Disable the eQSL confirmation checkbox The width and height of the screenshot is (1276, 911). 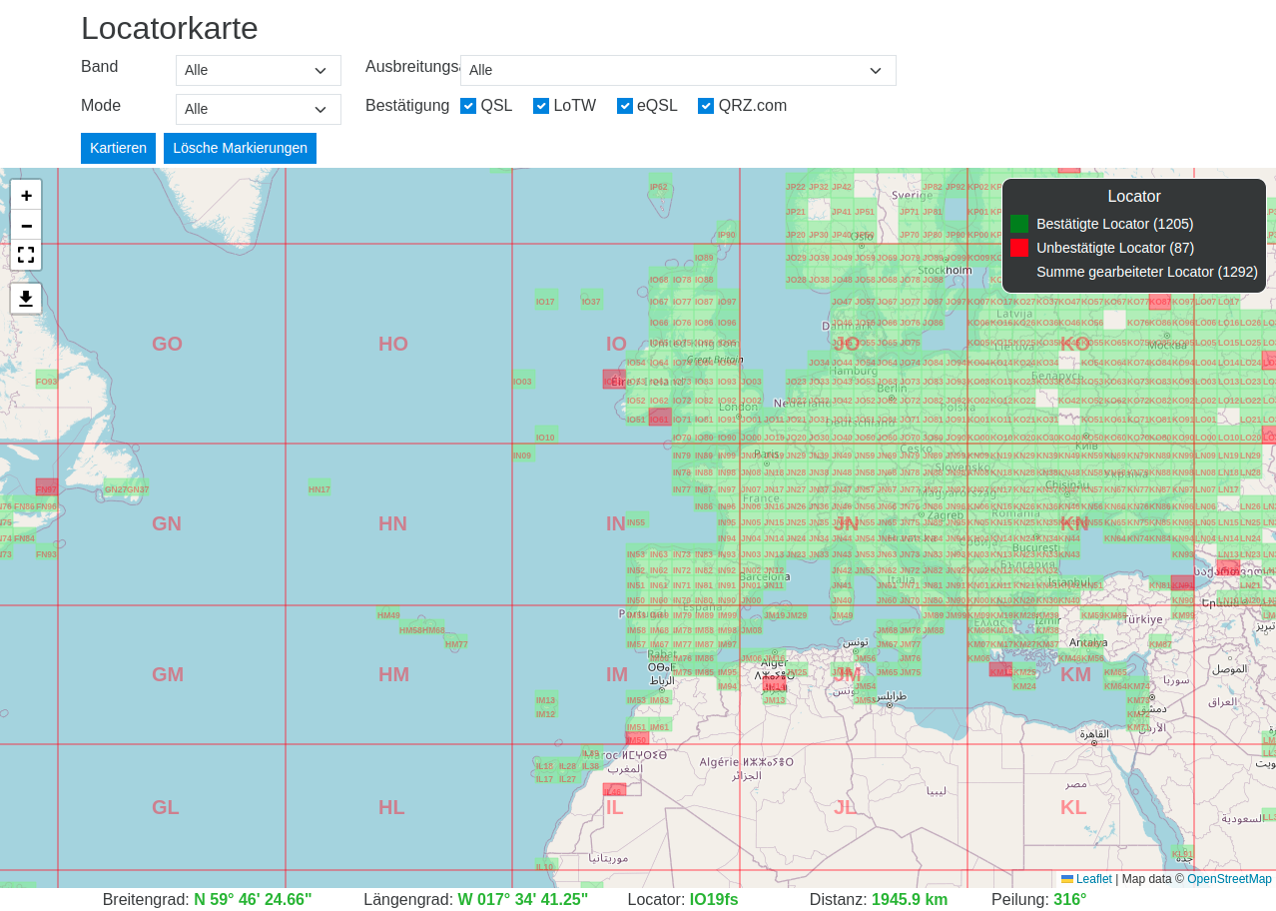coord(625,106)
